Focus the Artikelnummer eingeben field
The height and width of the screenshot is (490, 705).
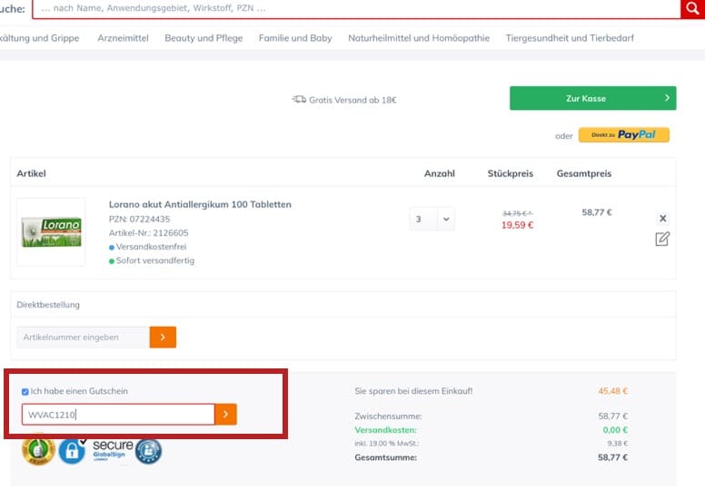point(84,338)
